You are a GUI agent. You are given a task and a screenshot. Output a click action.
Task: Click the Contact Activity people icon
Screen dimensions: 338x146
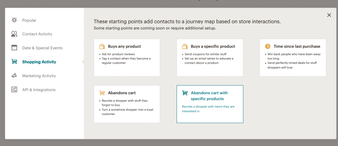[x=14, y=34]
